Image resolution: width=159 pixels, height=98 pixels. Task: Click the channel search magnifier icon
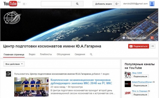[91, 54]
